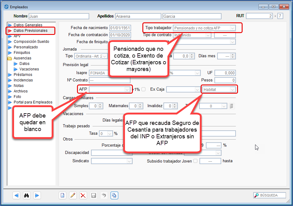Viewport: 293px width, 206px height.
Task: Click the BÚSQUEDA search button
Action: click(x=269, y=195)
